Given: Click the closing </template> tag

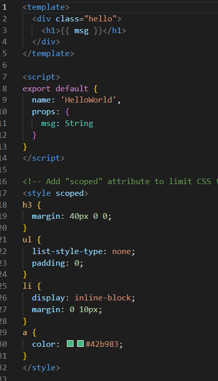Looking at the screenshot, I should (x=49, y=54).
